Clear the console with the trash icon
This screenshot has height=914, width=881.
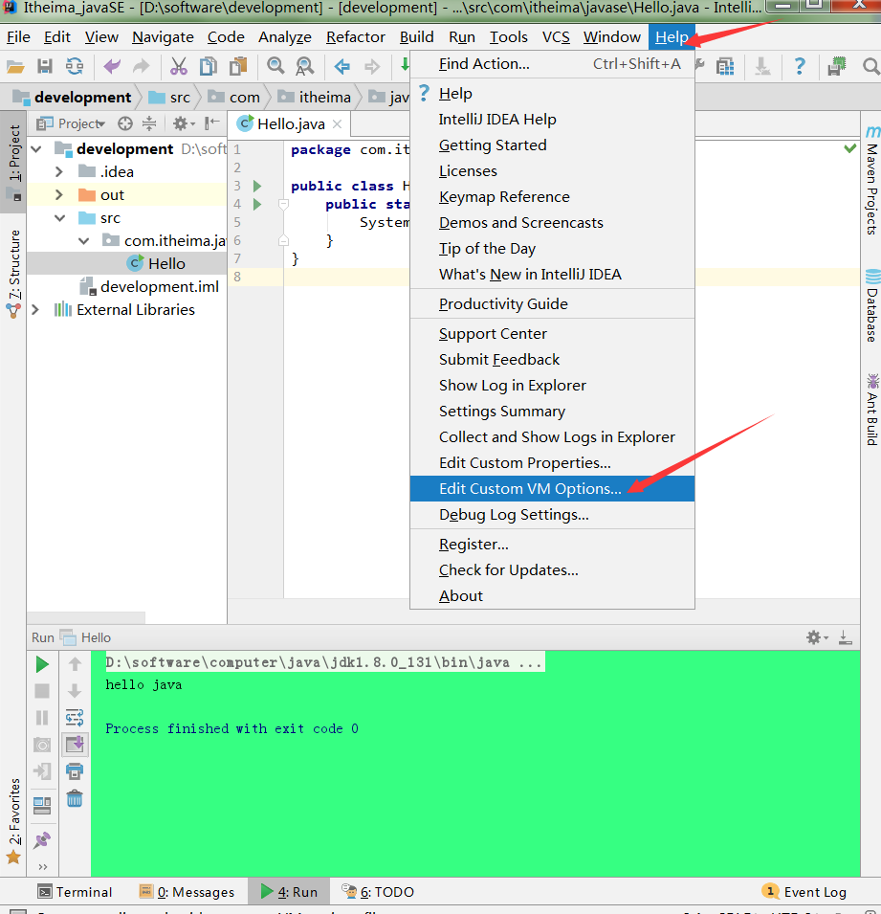[74, 797]
